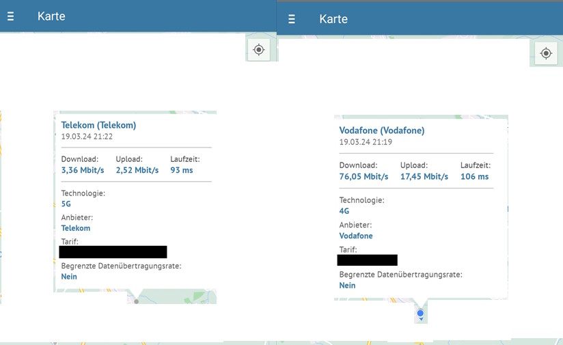Click Anbieter value Vodafone
The height and width of the screenshot is (345, 563).
(x=356, y=236)
